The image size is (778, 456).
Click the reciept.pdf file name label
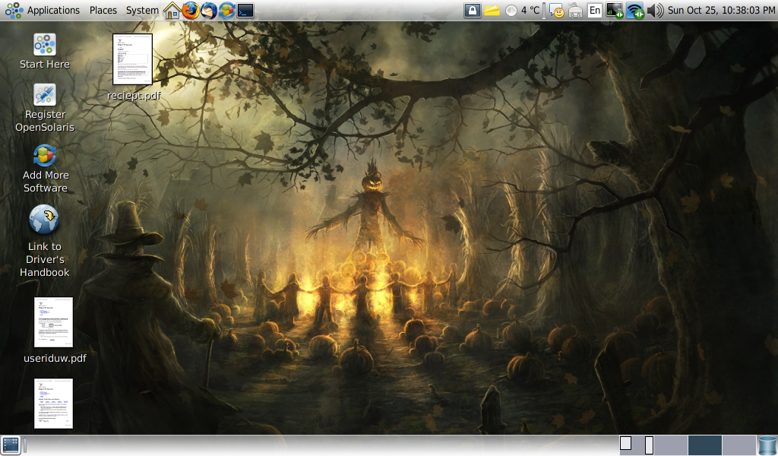click(134, 95)
